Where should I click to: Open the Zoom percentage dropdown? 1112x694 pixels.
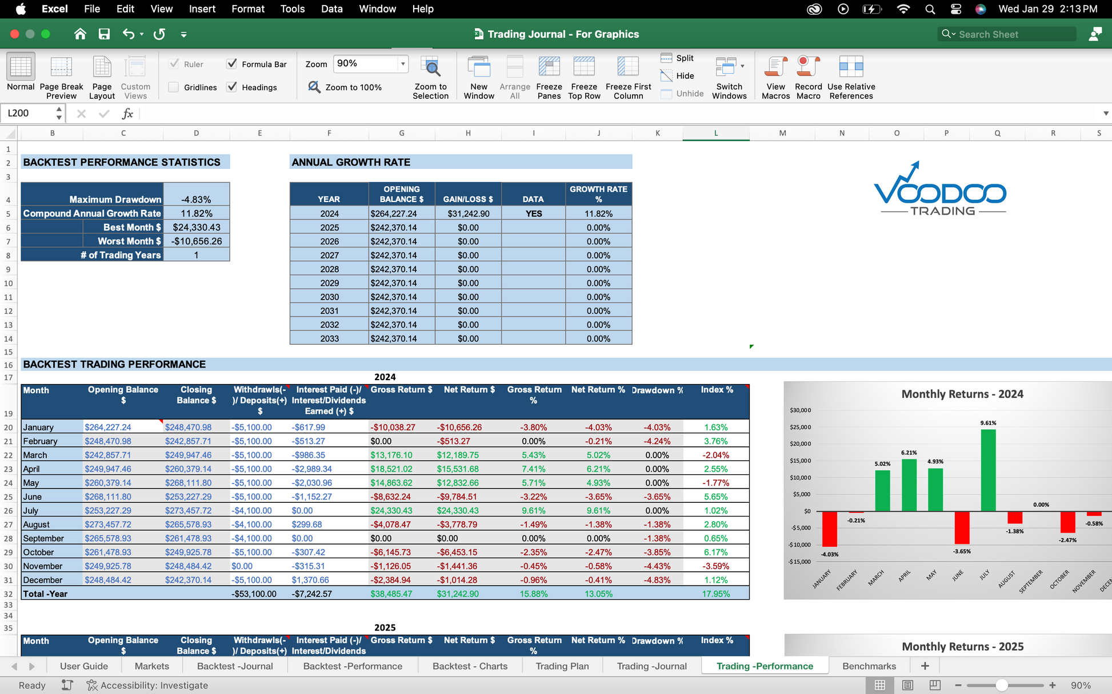coord(403,63)
